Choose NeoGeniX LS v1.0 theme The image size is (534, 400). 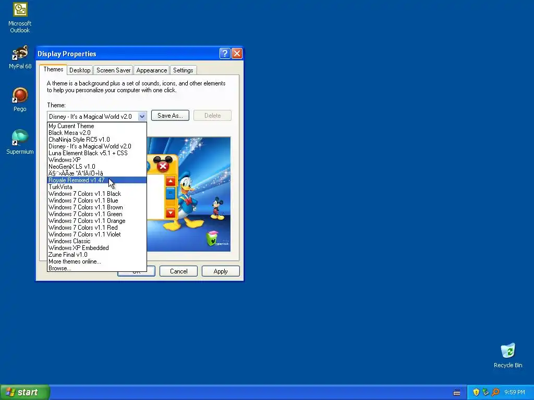[96, 167]
